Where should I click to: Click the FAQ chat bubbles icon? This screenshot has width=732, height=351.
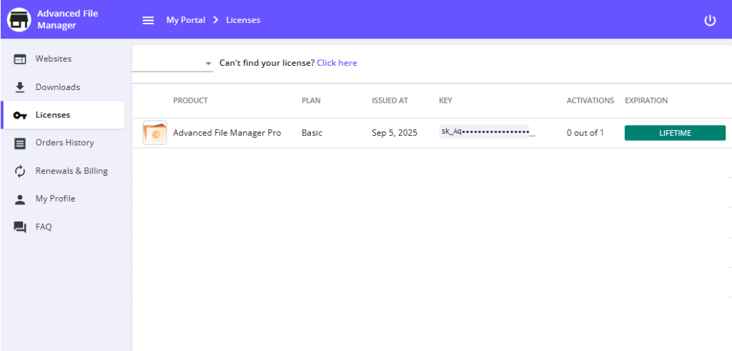coord(19,227)
